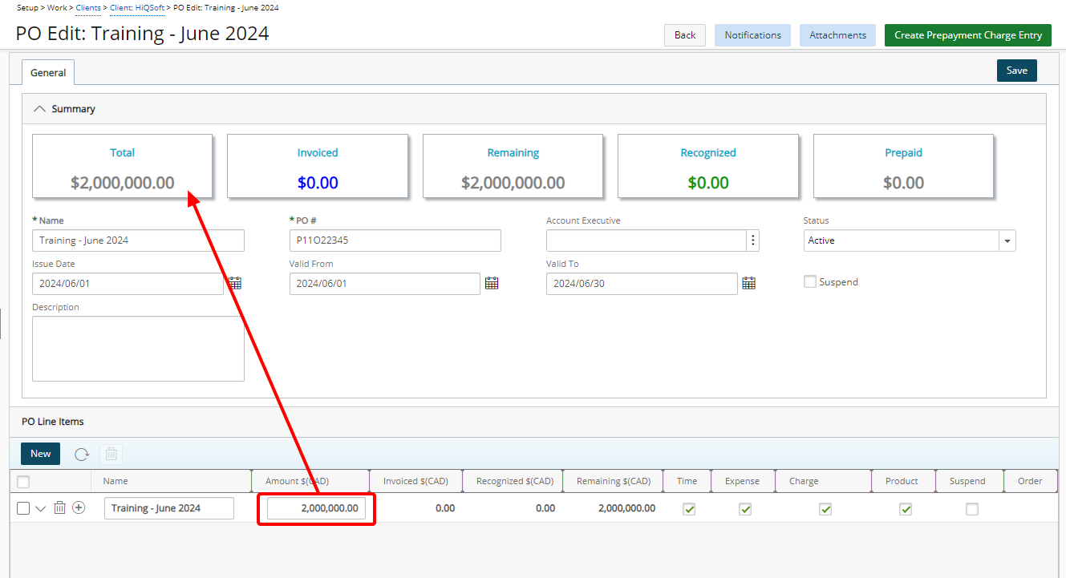The height and width of the screenshot is (578, 1066).
Task: Open Account Executive browse menu
Action: (x=752, y=240)
